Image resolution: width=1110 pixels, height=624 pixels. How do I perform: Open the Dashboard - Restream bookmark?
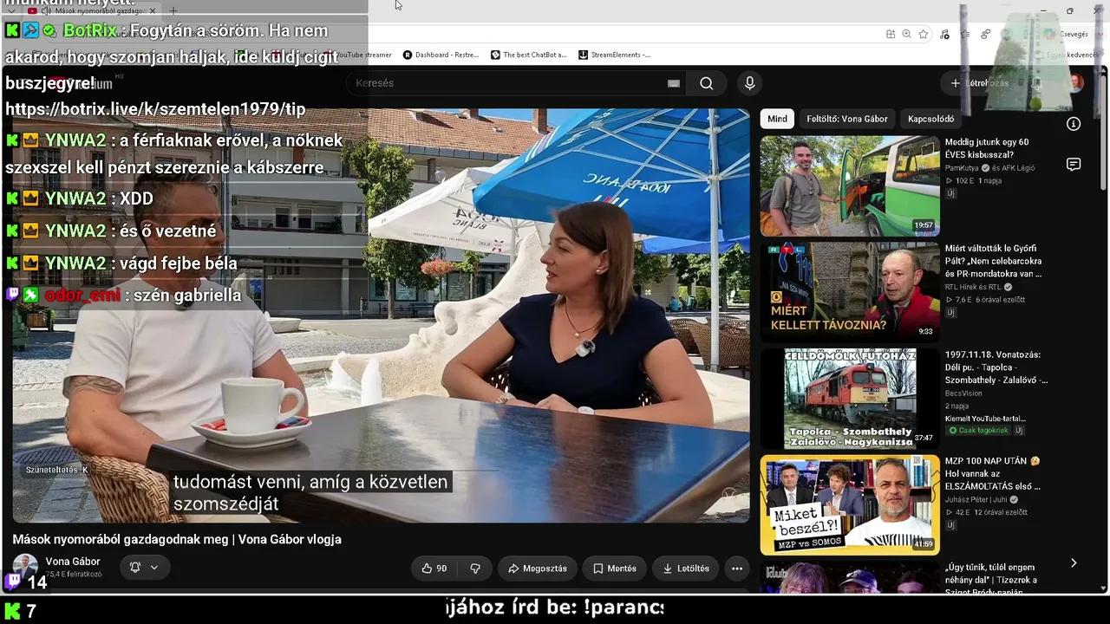tap(441, 55)
